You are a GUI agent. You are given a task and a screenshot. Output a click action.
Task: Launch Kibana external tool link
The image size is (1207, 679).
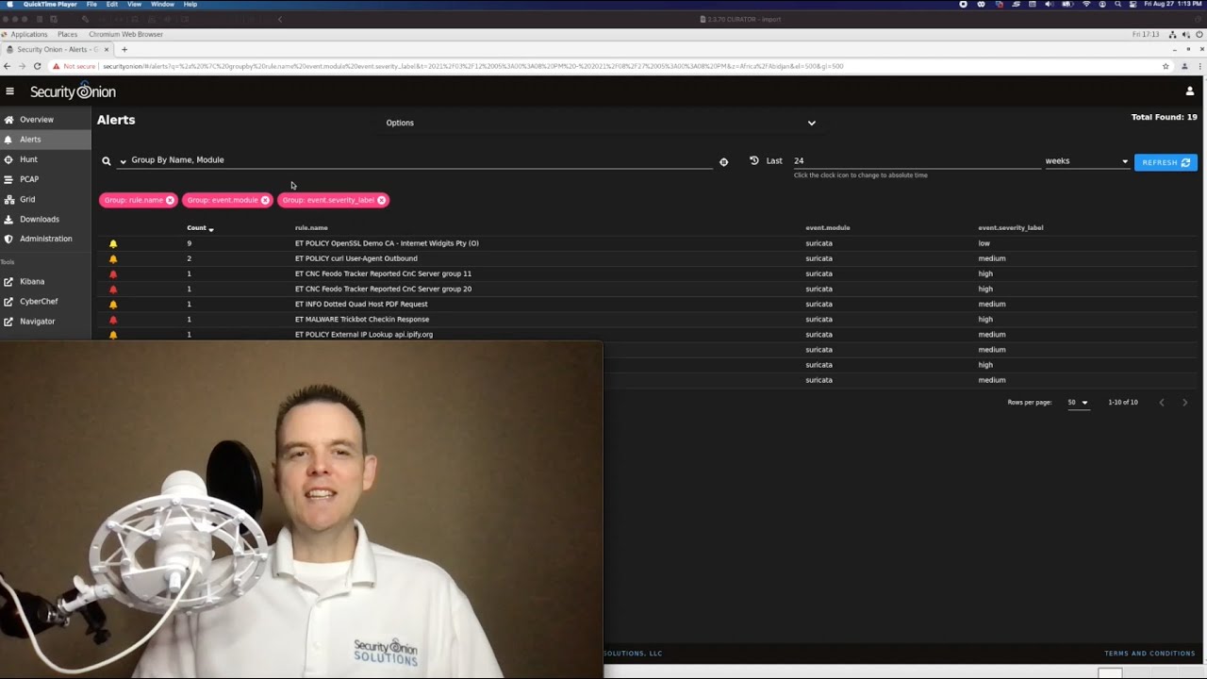32,281
